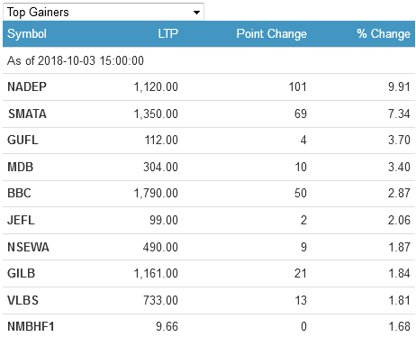Image resolution: width=416 pixels, height=337 pixels.
Task: Open the Top Gainers dropdown
Action: [104, 12]
